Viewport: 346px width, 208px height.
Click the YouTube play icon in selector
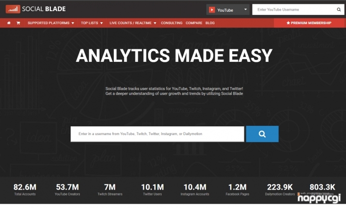(212, 10)
